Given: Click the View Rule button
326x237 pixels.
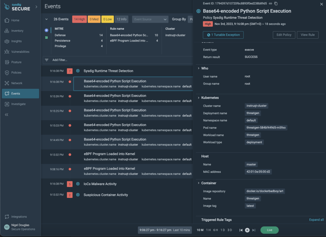Looking at the screenshot, I should click(x=308, y=35).
